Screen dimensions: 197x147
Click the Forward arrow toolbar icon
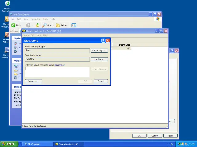(28, 25)
